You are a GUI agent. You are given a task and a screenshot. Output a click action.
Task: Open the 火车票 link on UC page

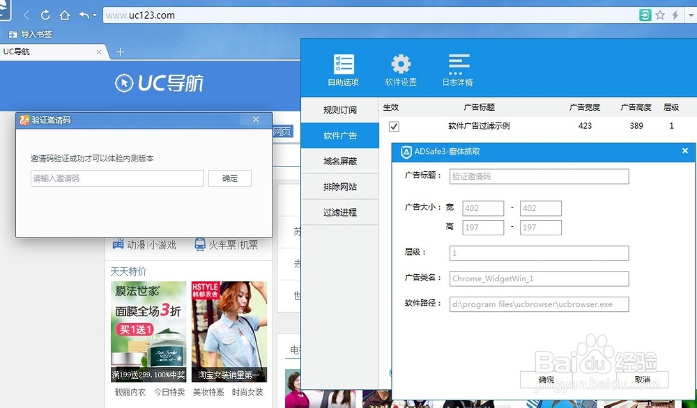[x=222, y=245]
